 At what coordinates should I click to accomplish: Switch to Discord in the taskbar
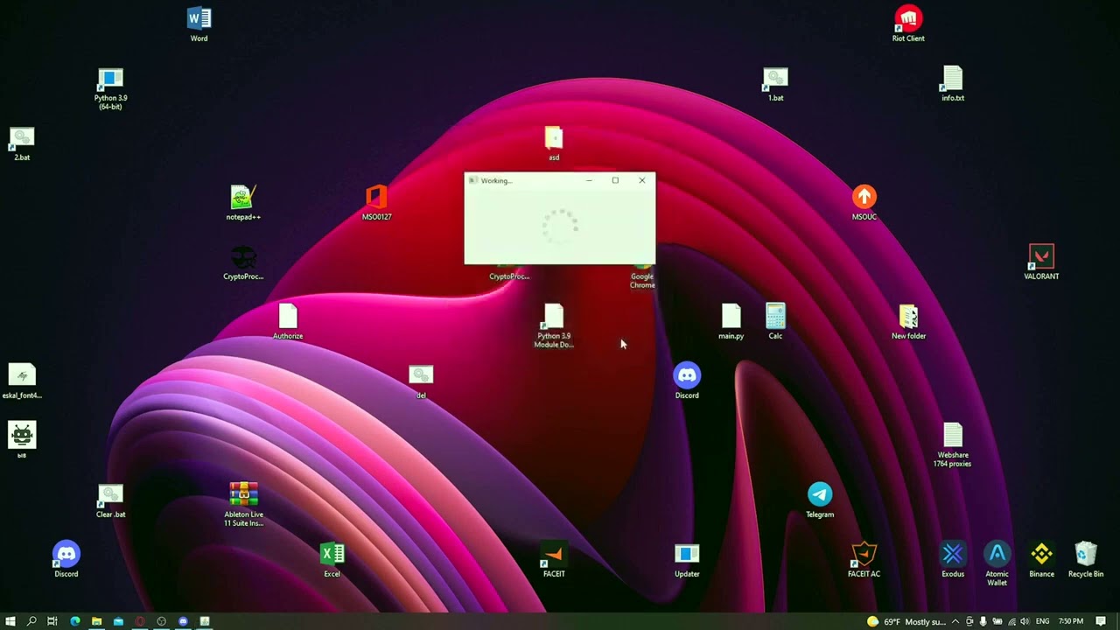coord(183,621)
